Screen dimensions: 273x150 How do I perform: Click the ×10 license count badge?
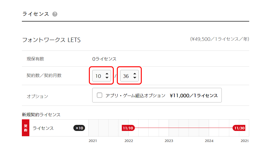pos(79,128)
